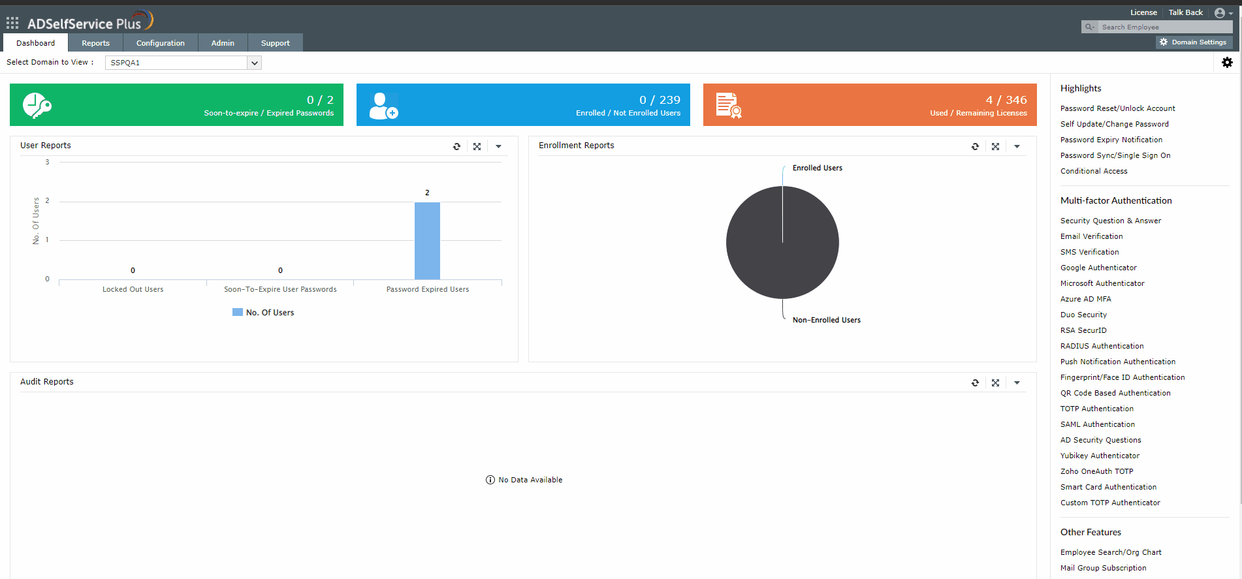Open the apps grid icon beside ADSelfService Plus
This screenshot has width=1242, height=579.
(12, 23)
